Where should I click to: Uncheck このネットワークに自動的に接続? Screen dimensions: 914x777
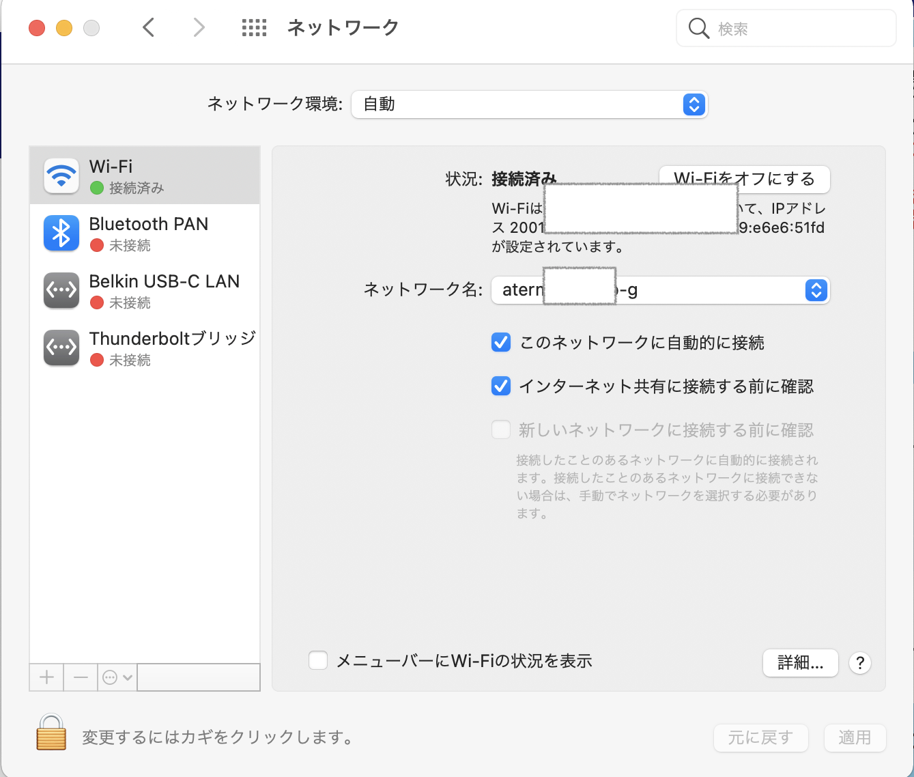click(x=501, y=342)
